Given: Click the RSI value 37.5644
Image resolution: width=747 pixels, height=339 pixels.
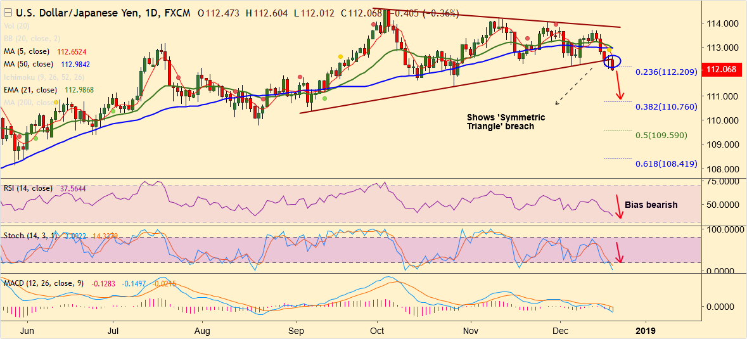Looking at the screenshot, I should pyautogui.click(x=74, y=189).
